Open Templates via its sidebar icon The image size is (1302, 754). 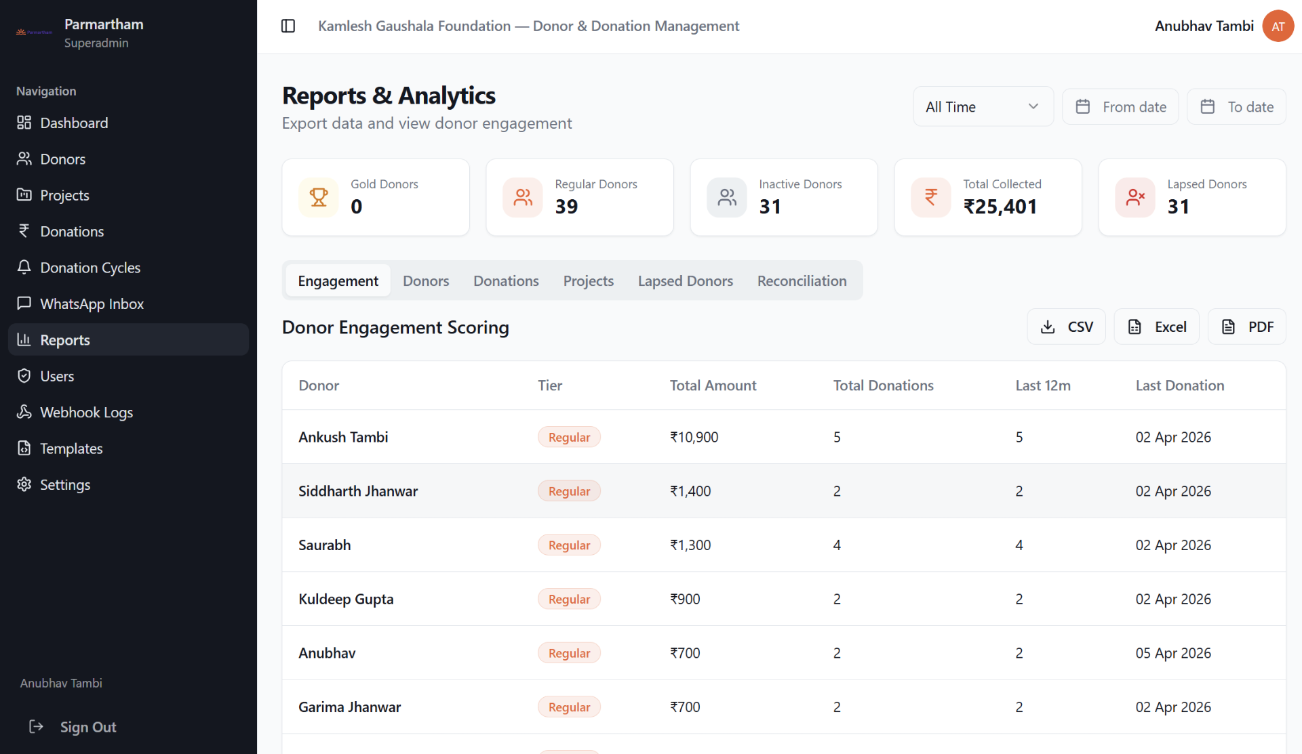tap(24, 448)
